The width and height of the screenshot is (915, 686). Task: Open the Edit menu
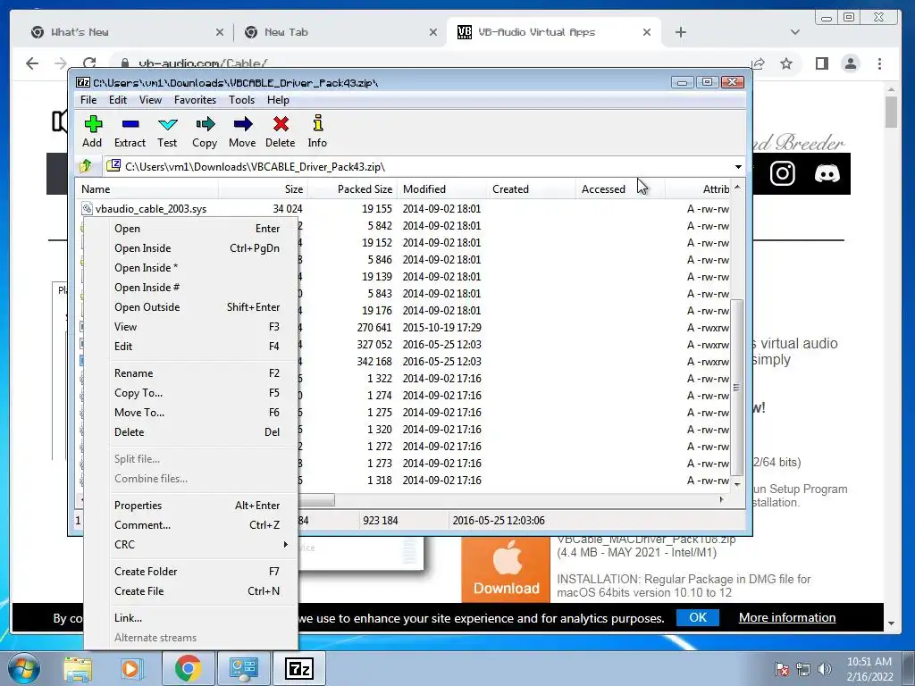[118, 100]
